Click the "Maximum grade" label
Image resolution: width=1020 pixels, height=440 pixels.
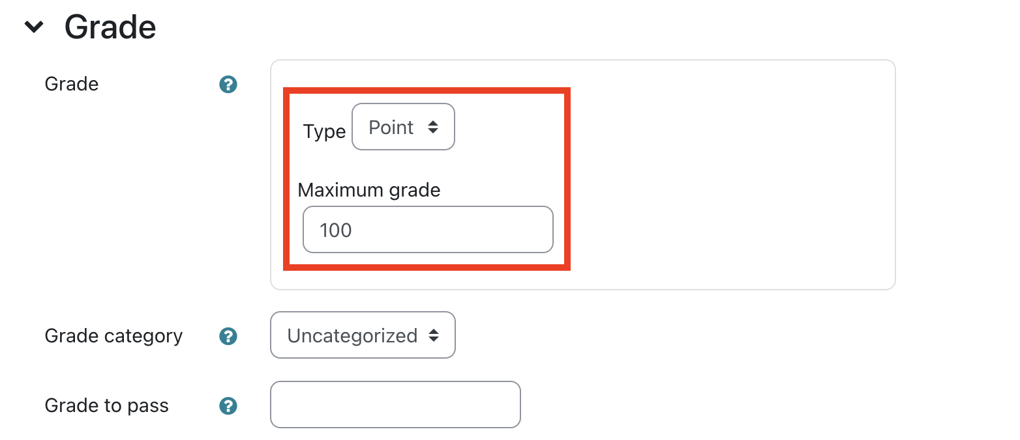[x=369, y=190]
